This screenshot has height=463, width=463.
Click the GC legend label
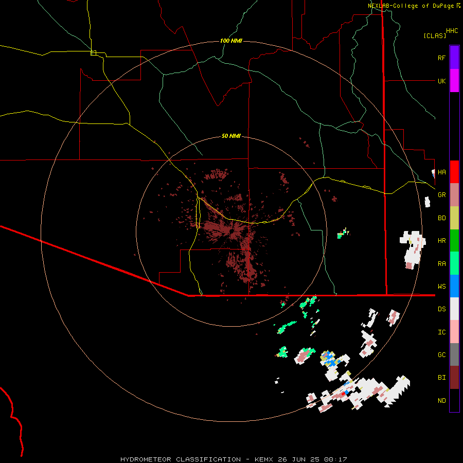tap(441, 355)
